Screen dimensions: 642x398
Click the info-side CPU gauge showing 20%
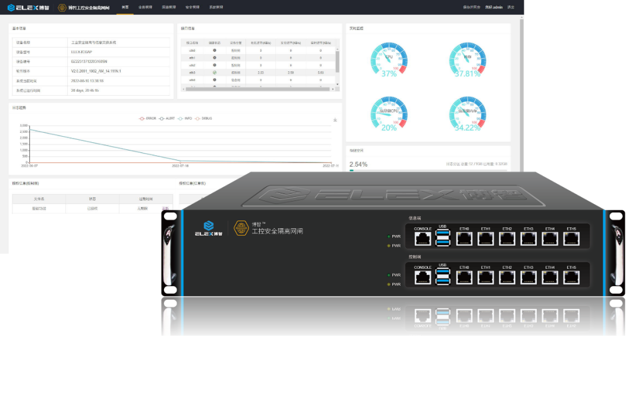(x=389, y=112)
